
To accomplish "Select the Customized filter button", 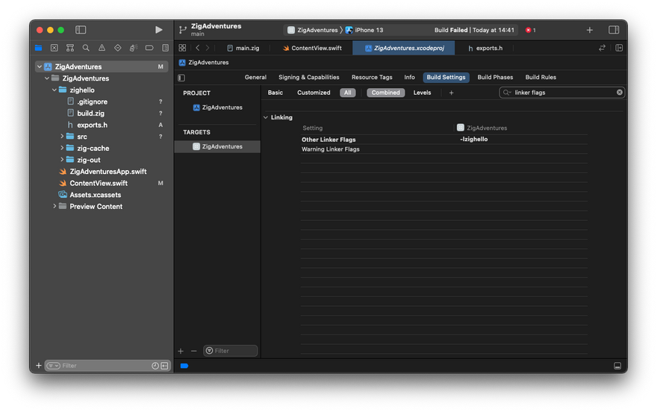I will tap(314, 93).
